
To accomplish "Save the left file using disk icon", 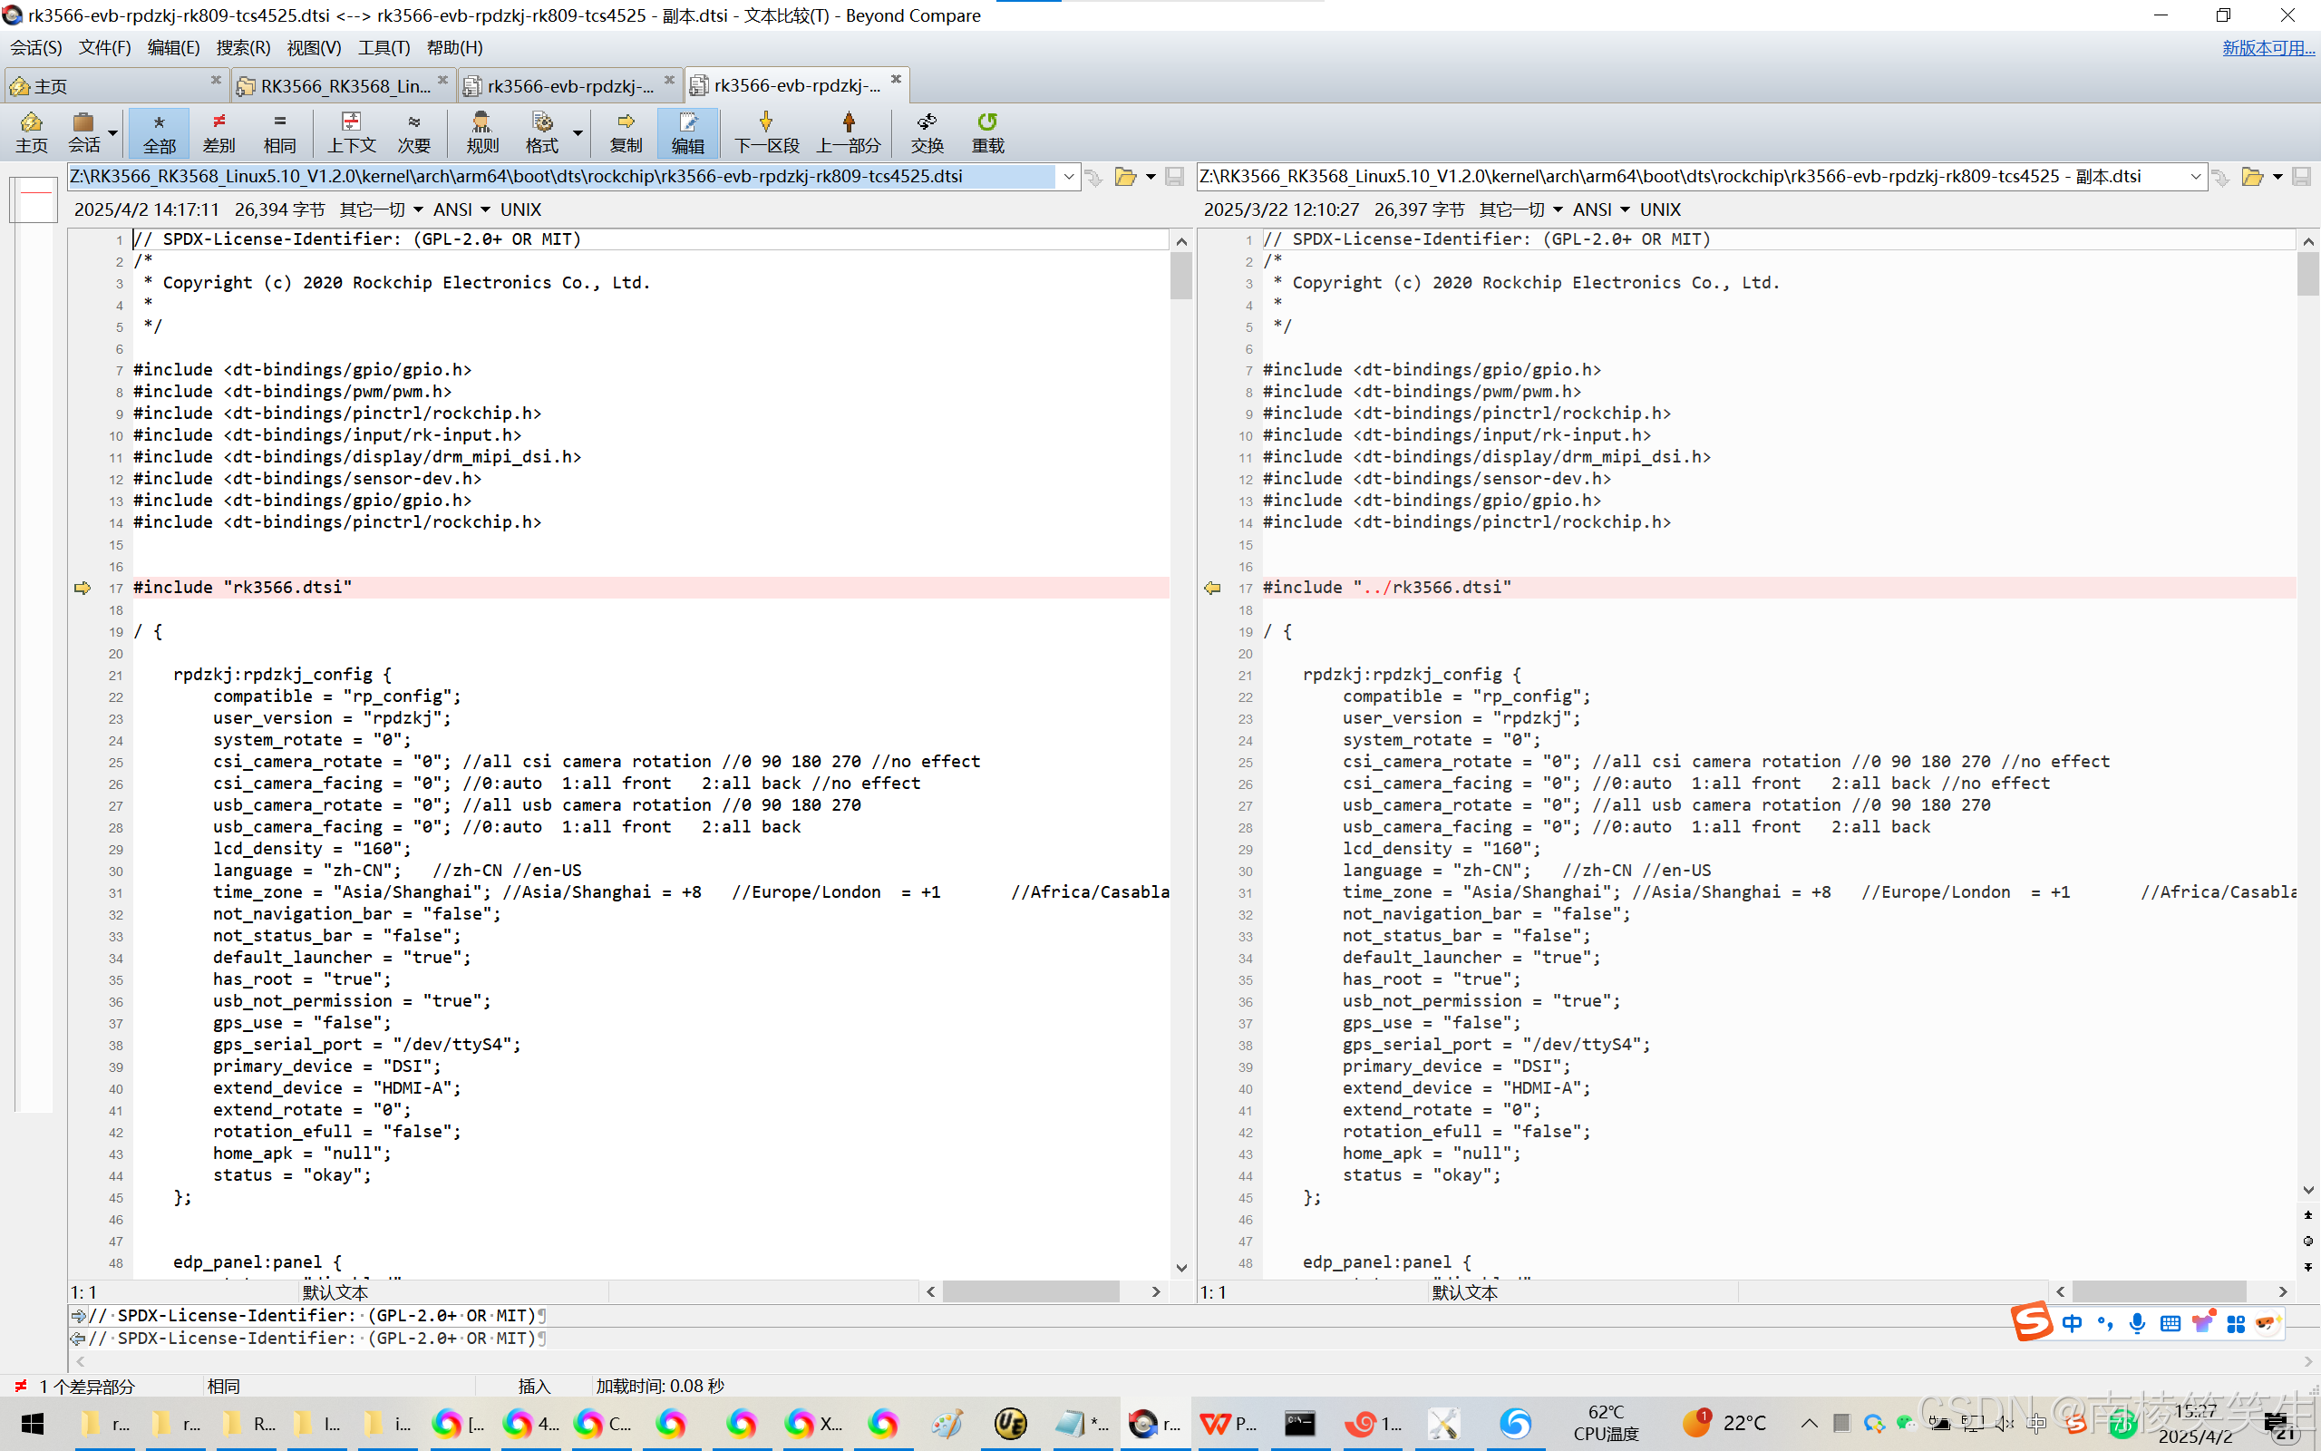I will pyautogui.click(x=1174, y=177).
